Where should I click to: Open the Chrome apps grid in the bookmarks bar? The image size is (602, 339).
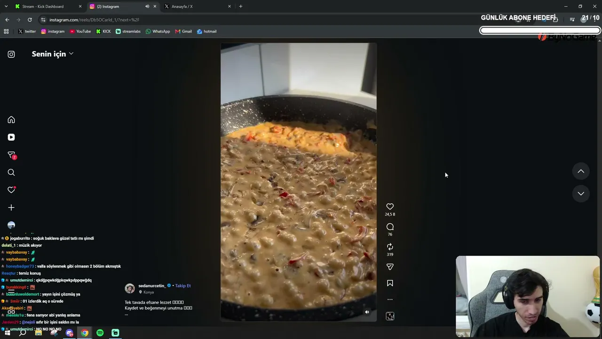click(x=6, y=32)
